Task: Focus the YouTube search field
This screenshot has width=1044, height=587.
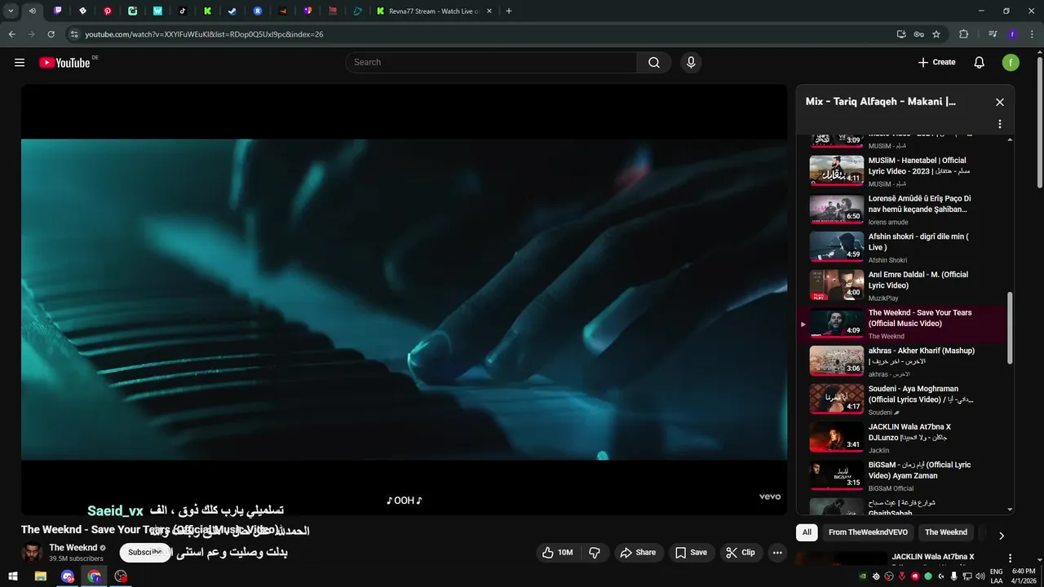Action: [x=491, y=63]
